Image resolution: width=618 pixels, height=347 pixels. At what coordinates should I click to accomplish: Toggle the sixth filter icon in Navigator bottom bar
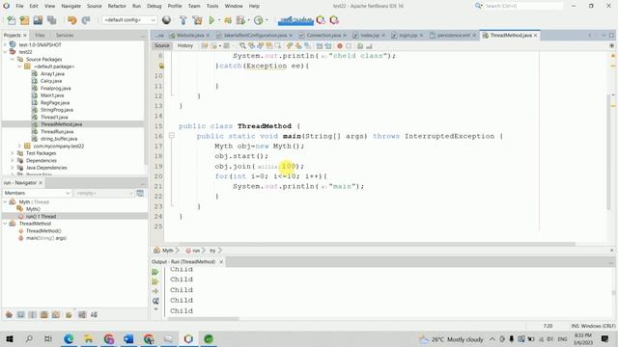coord(69,315)
